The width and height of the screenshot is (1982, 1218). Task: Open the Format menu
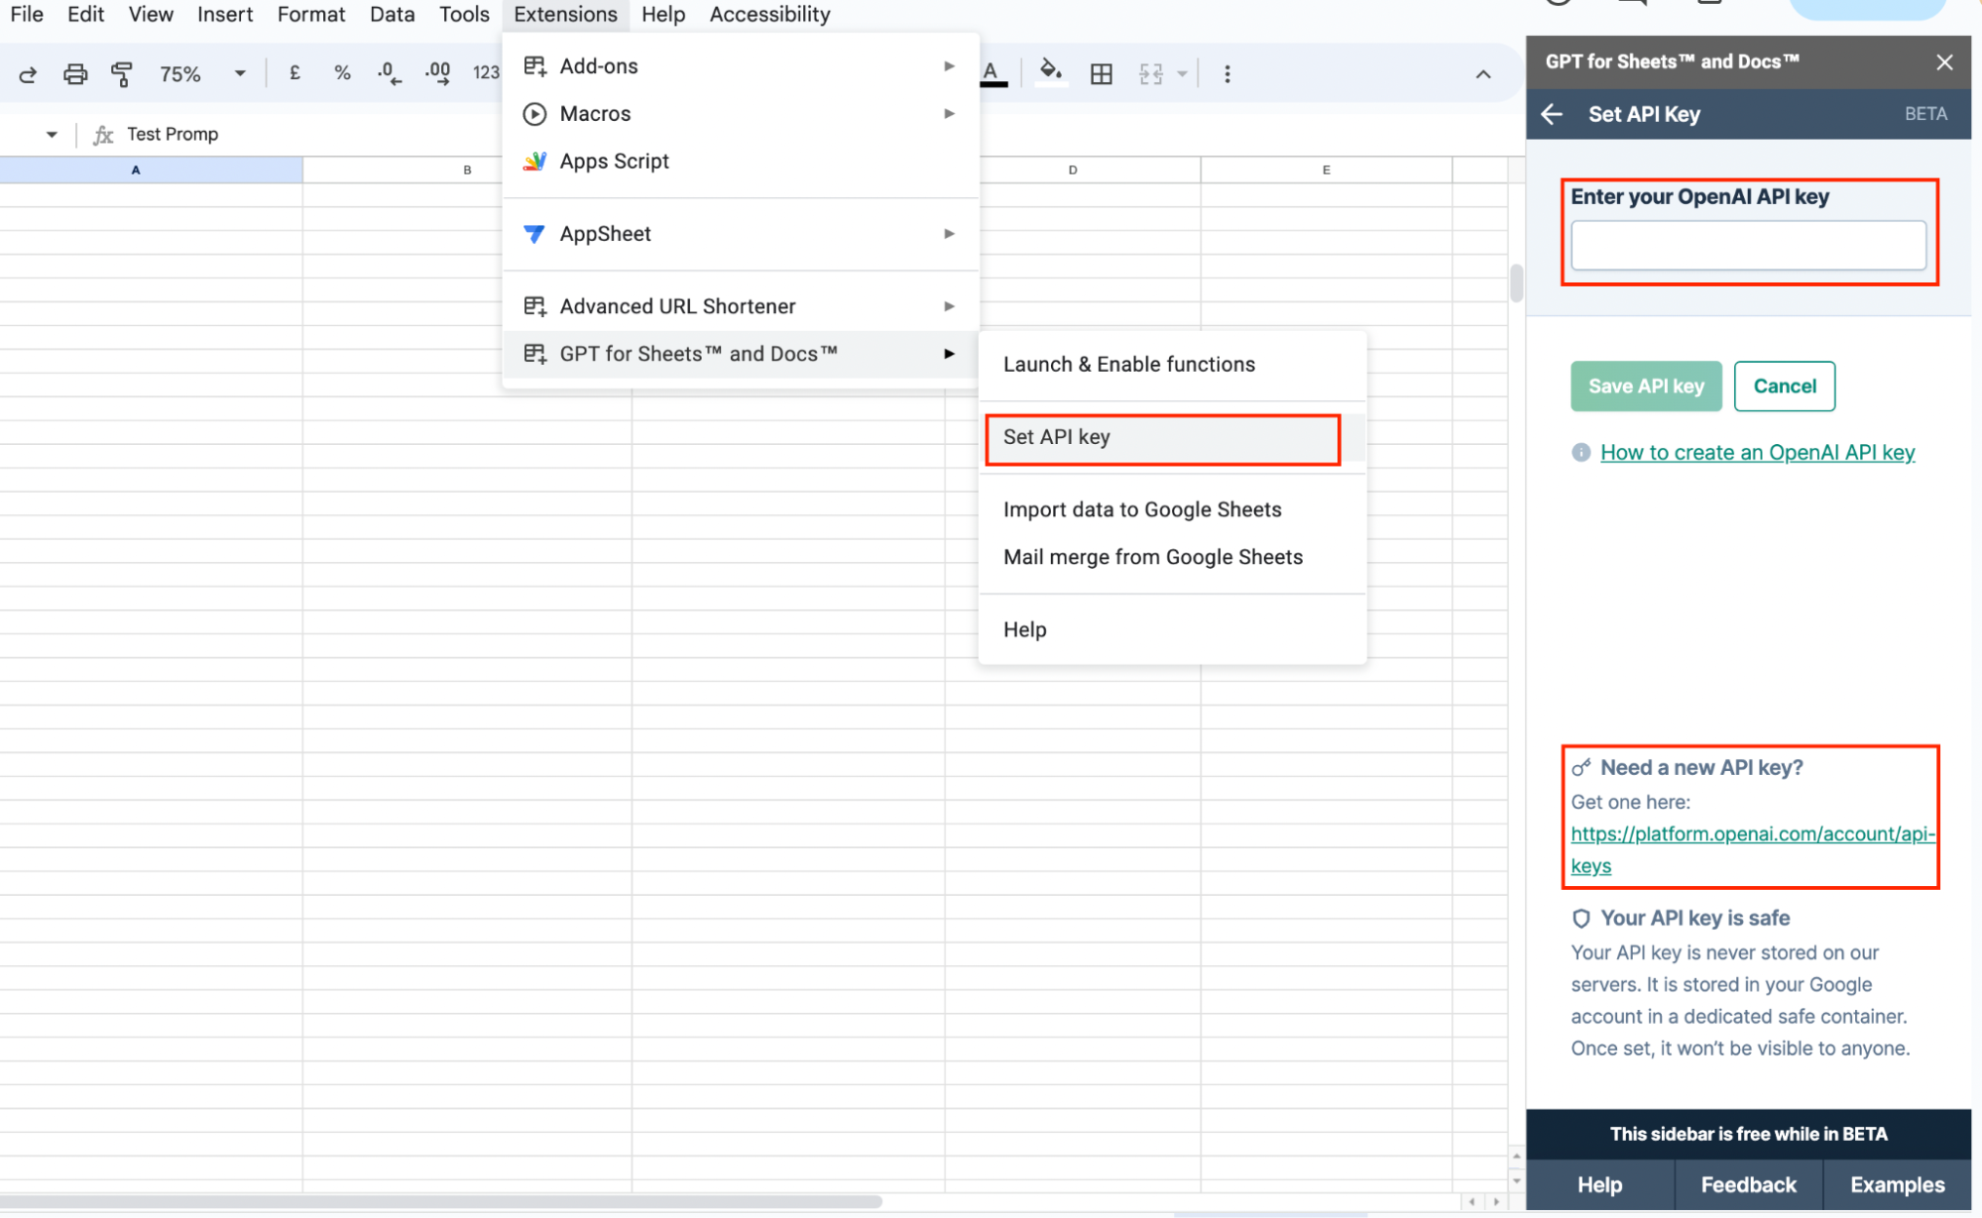click(311, 15)
